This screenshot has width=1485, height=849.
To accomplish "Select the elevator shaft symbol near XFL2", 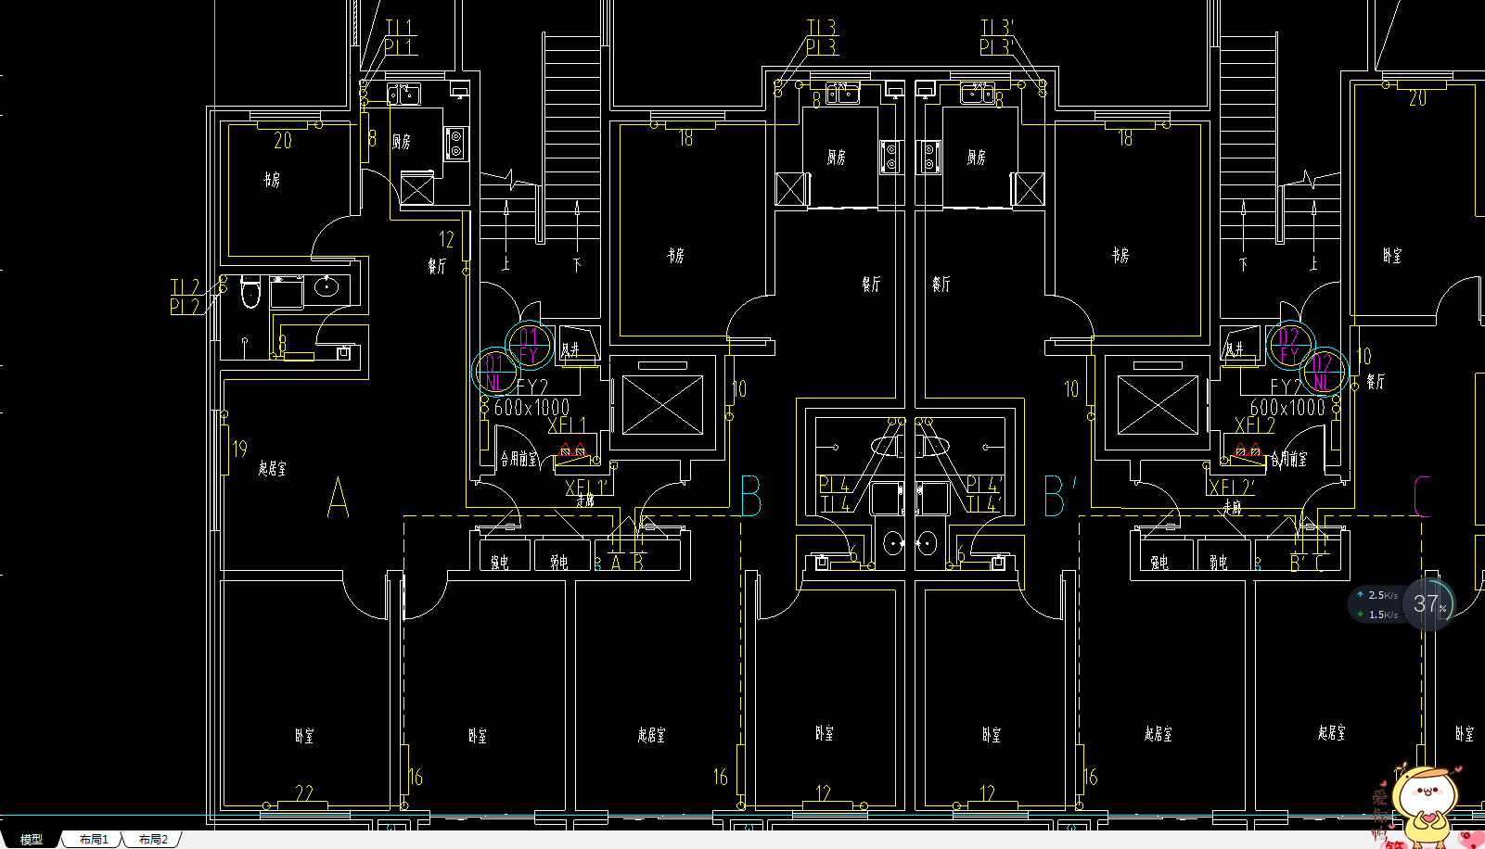I will point(1159,405).
